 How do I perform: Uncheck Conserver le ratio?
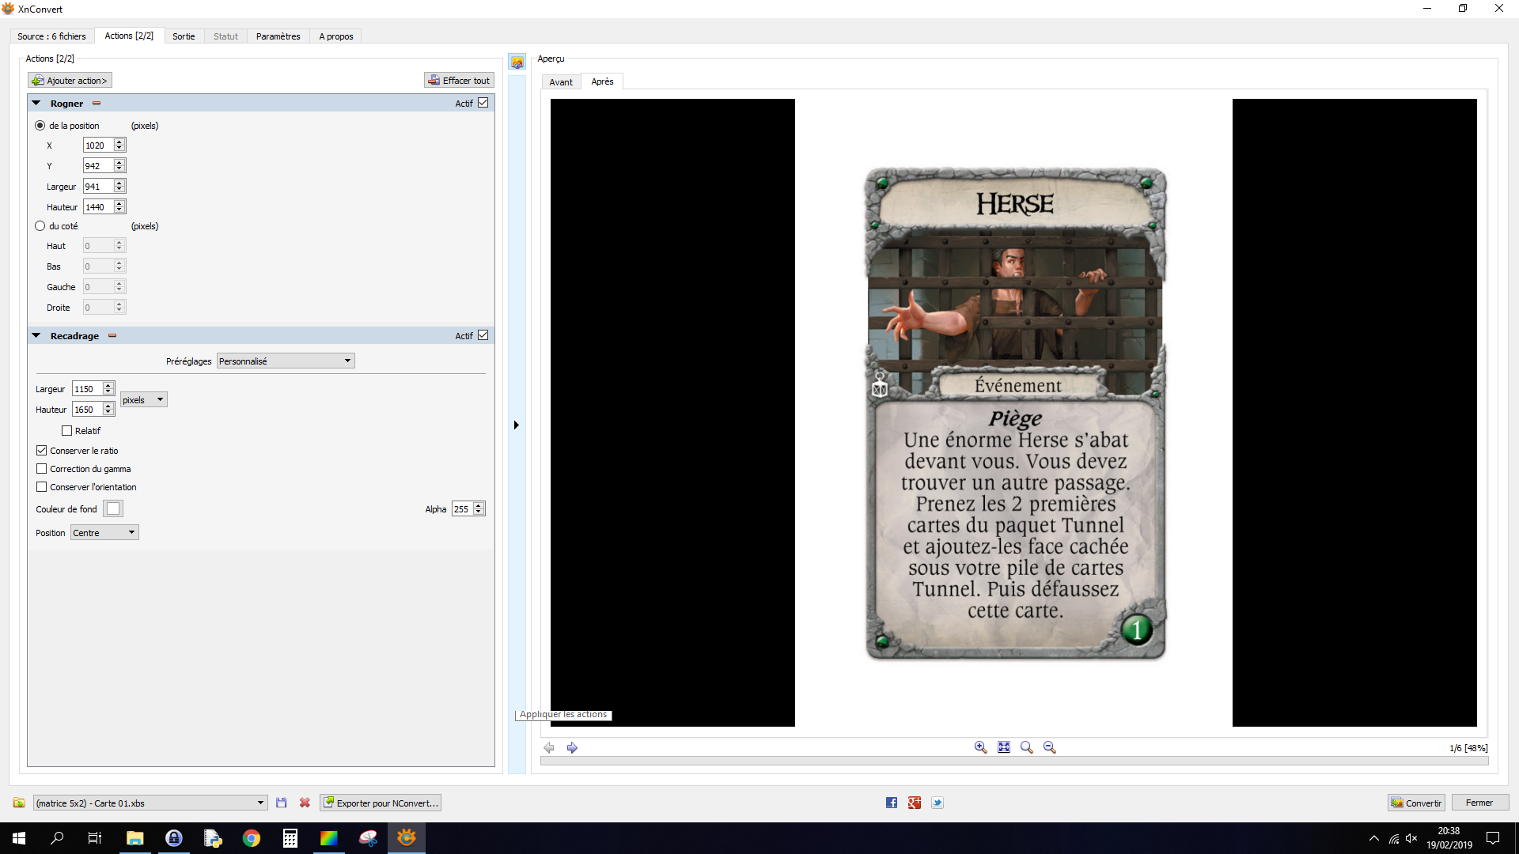(x=42, y=451)
